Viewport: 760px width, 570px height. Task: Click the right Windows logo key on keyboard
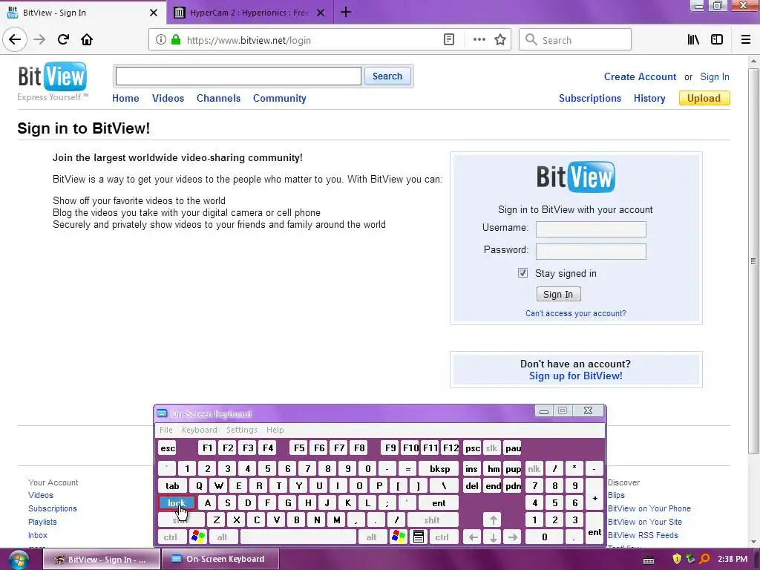pyautogui.click(x=399, y=537)
